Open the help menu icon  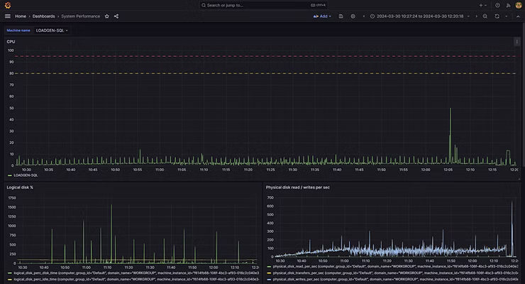tap(497, 5)
